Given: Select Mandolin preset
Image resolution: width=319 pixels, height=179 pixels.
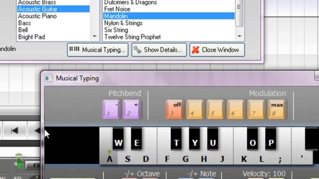Looking at the screenshot, I should pos(169,16).
